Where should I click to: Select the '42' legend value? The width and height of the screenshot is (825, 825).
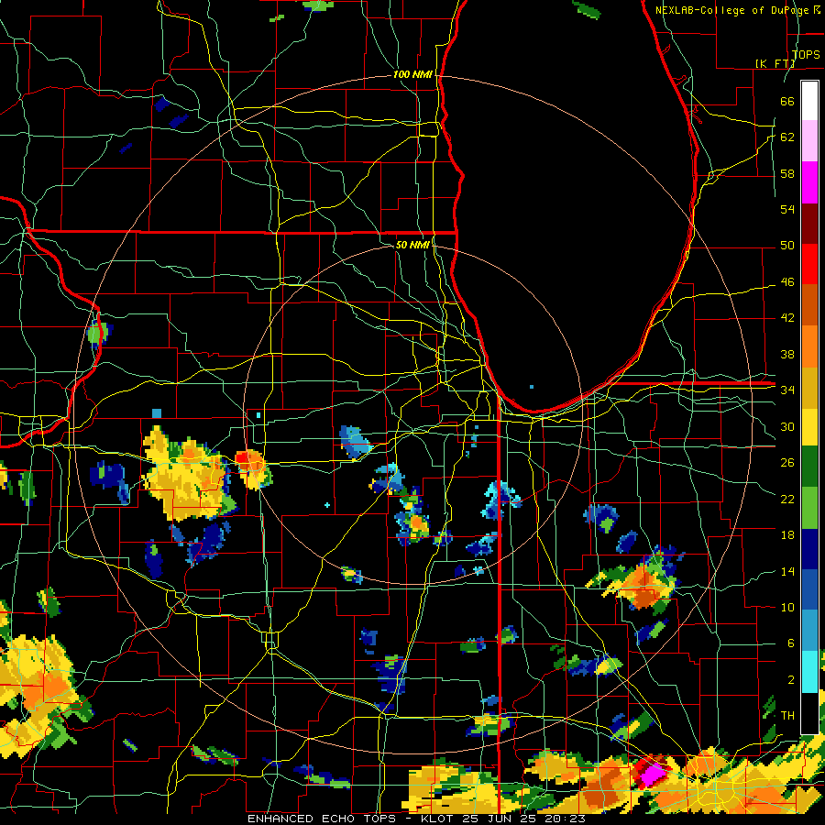coord(787,318)
